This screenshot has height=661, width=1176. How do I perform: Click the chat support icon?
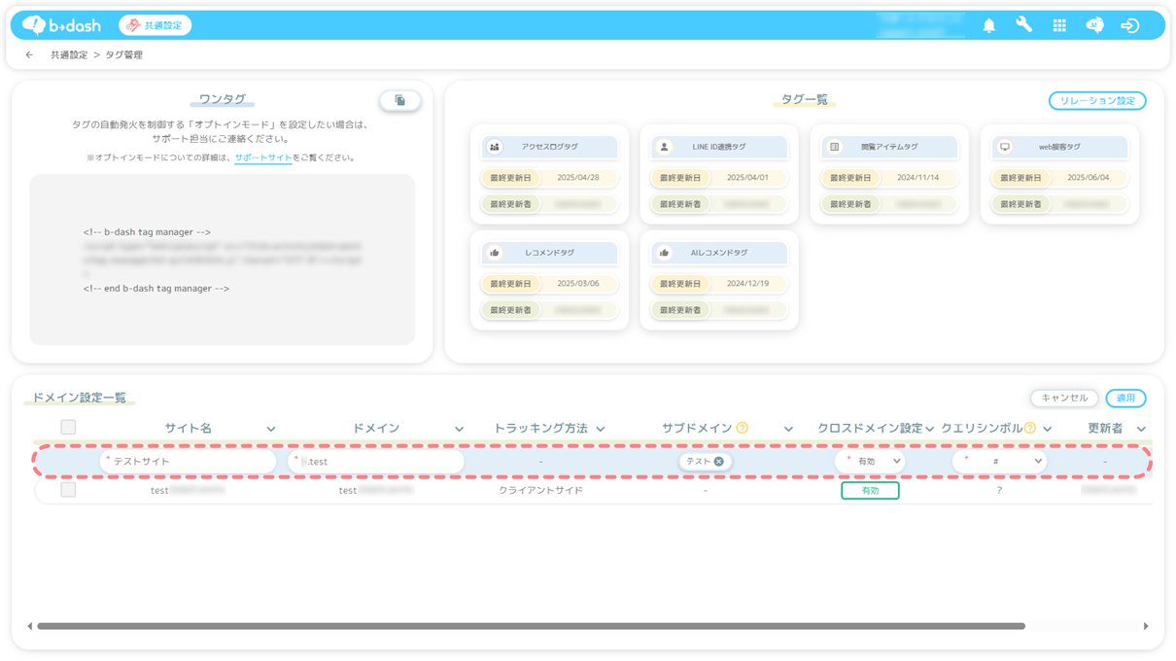click(1094, 26)
